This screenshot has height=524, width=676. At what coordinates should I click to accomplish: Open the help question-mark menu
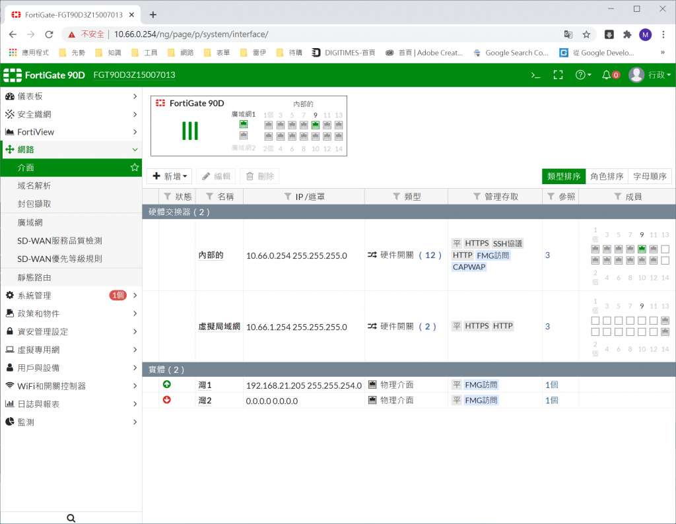583,75
